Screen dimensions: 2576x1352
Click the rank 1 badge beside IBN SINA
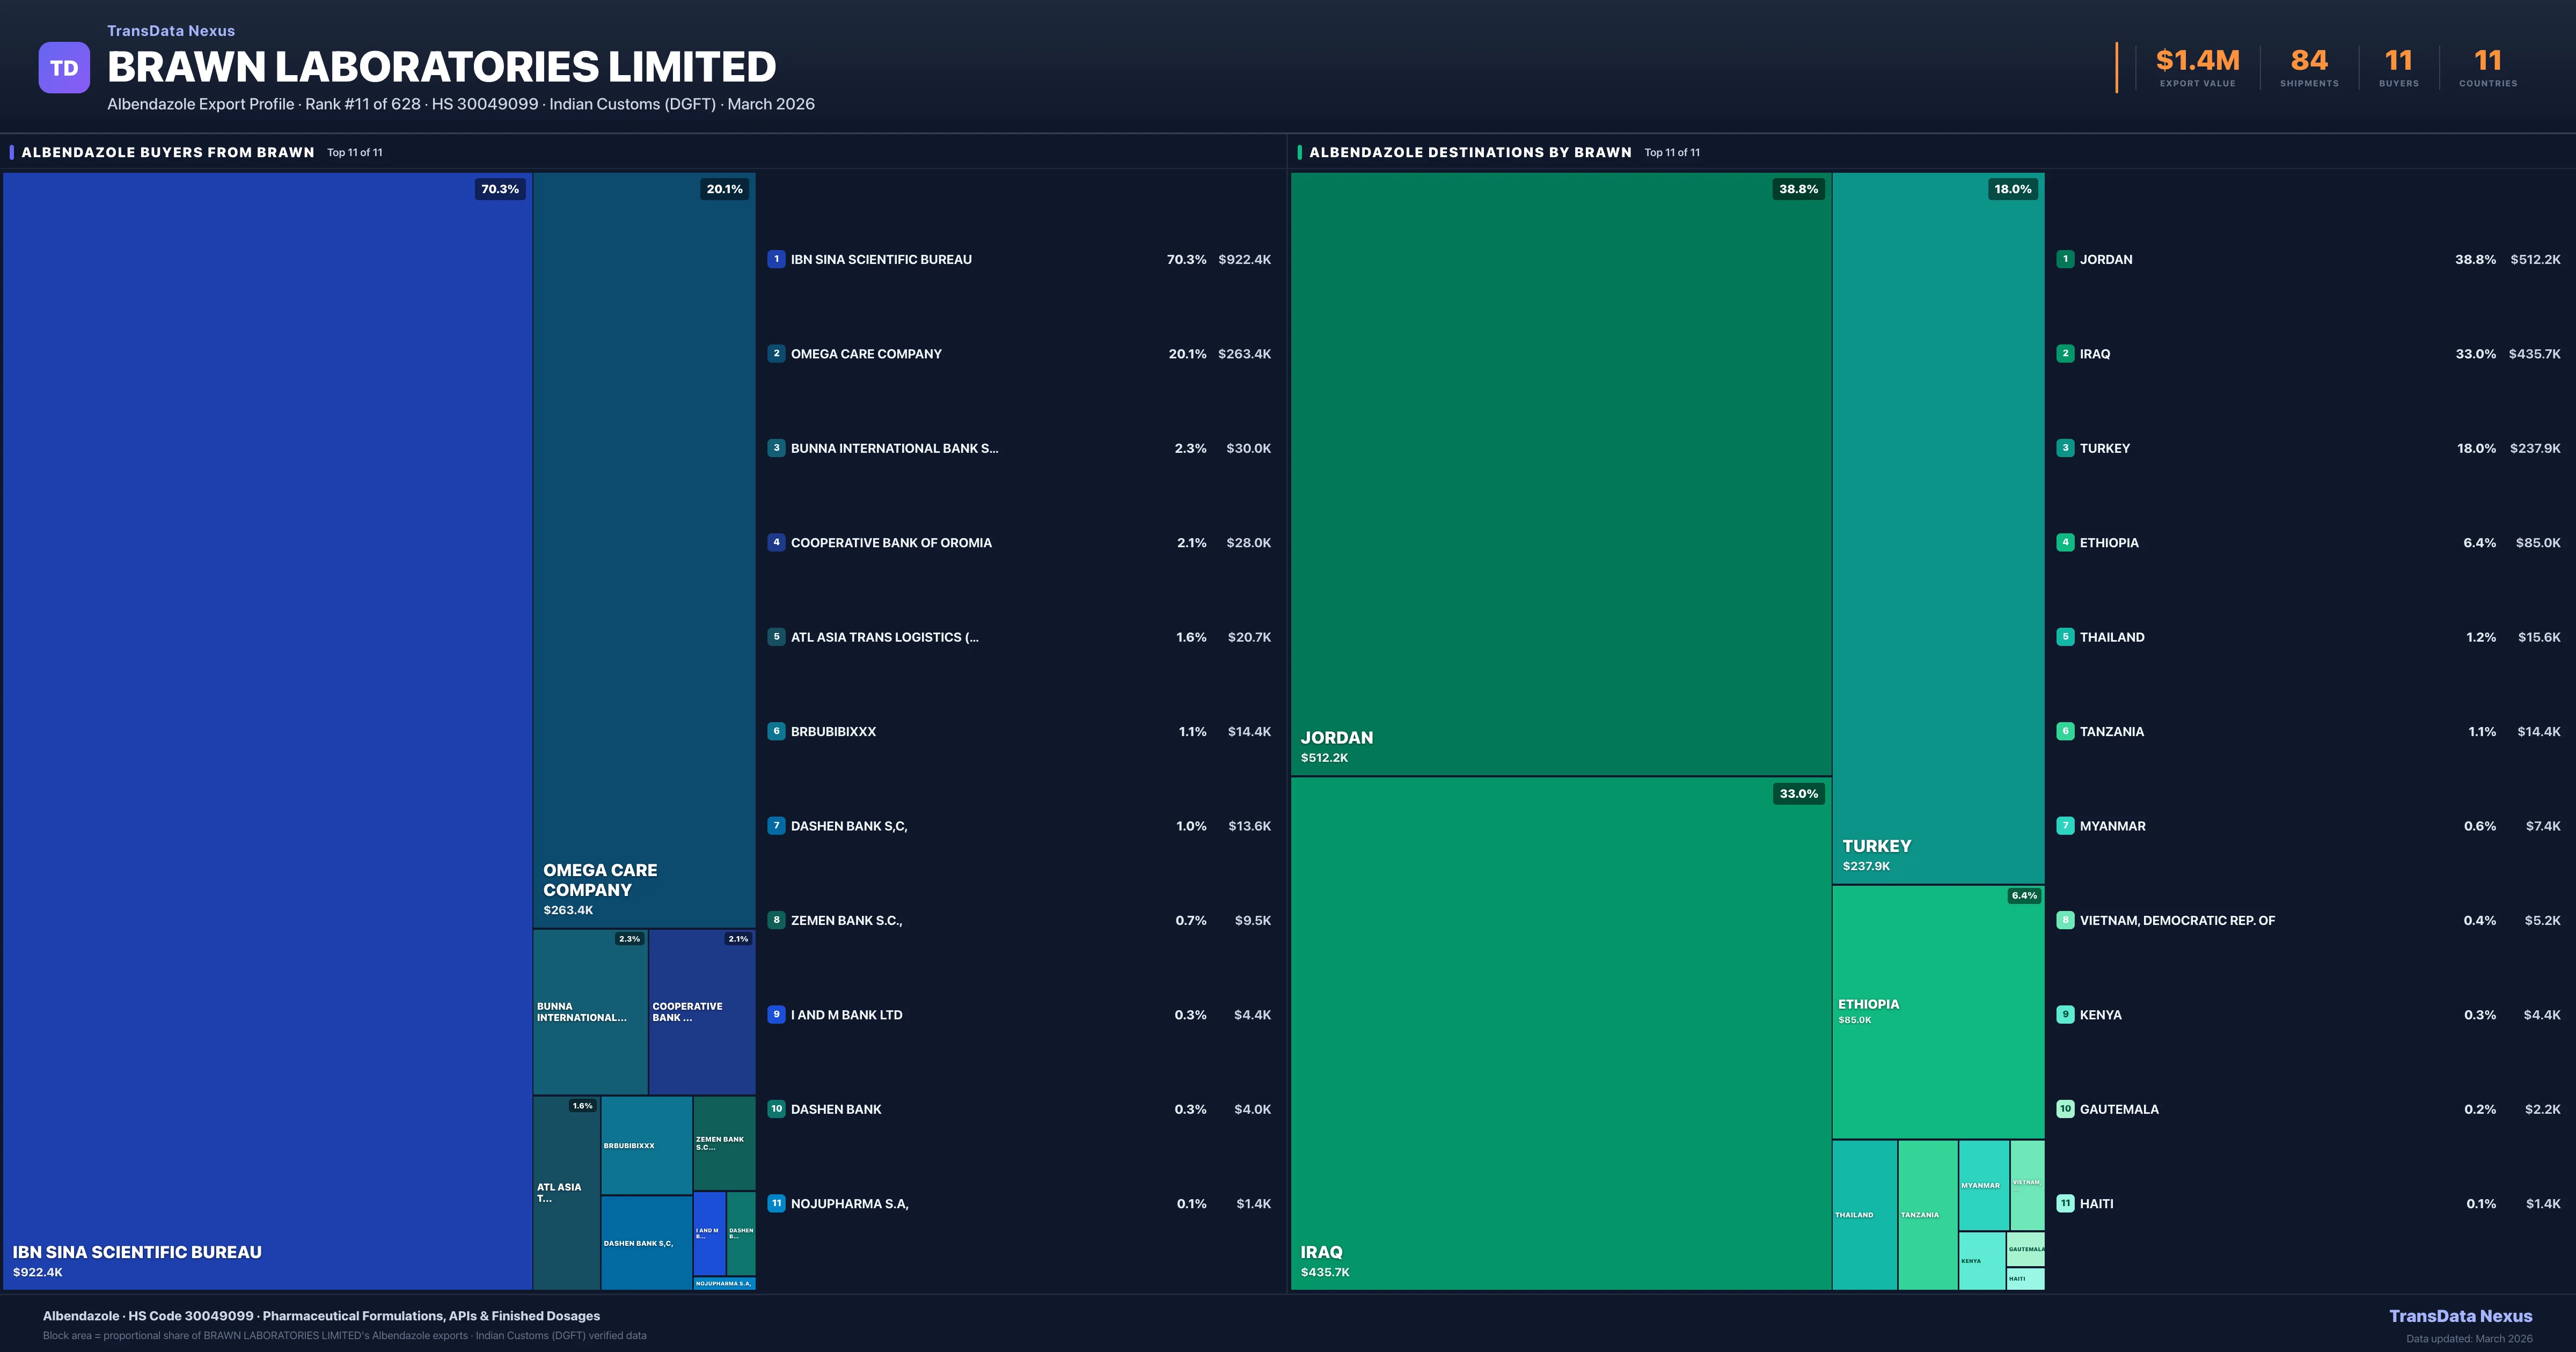pyautogui.click(x=776, y=259)
